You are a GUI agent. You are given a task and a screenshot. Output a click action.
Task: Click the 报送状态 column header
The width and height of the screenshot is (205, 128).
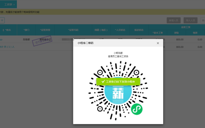[139, 30]
